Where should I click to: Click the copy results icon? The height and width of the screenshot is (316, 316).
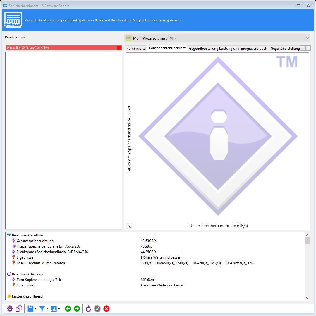19,309
